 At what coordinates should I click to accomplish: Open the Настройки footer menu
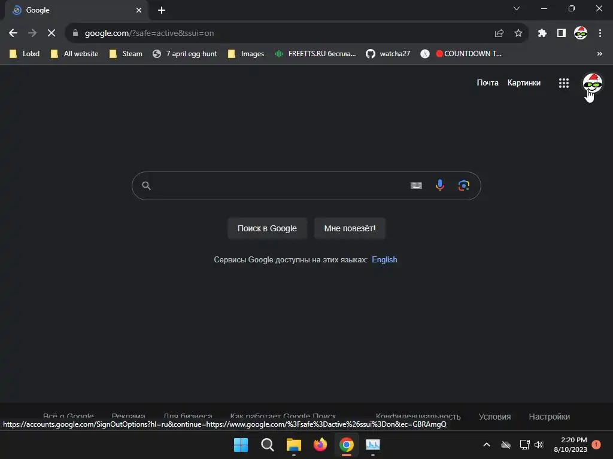550,417
